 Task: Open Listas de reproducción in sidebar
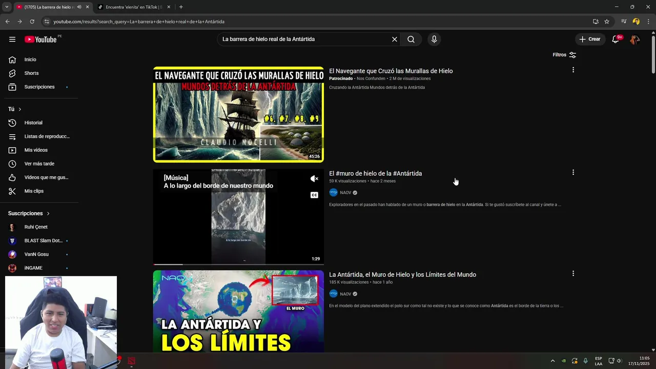40,136
